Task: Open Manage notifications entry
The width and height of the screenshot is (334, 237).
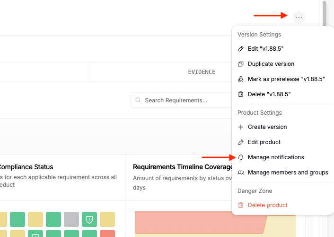Action: pyautogui.click(x=282, y=157)
